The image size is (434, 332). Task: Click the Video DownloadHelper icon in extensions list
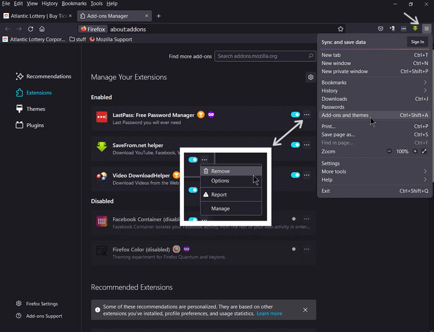[102, 177]
